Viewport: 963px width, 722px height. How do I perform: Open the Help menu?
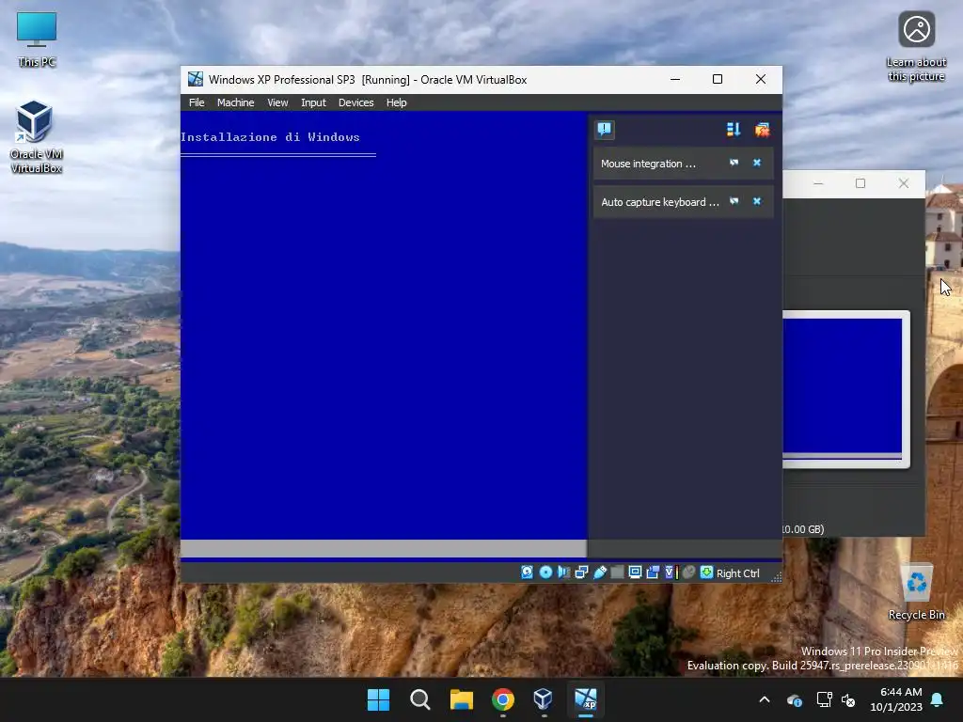pos(396,102)
